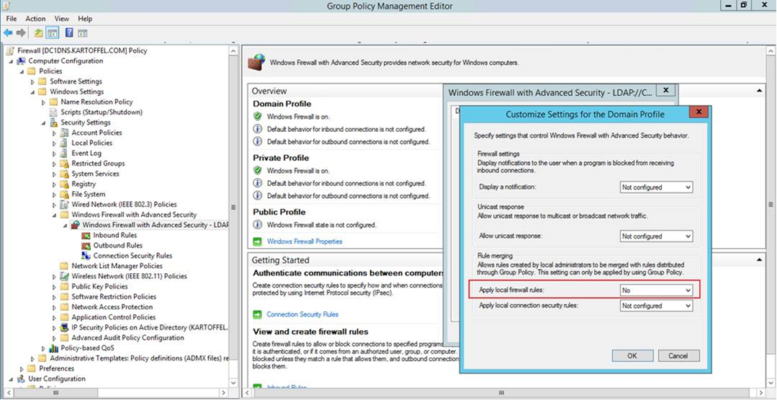
Task: Open the View menu
Action: pyautogui.click(x=62, y=18)
